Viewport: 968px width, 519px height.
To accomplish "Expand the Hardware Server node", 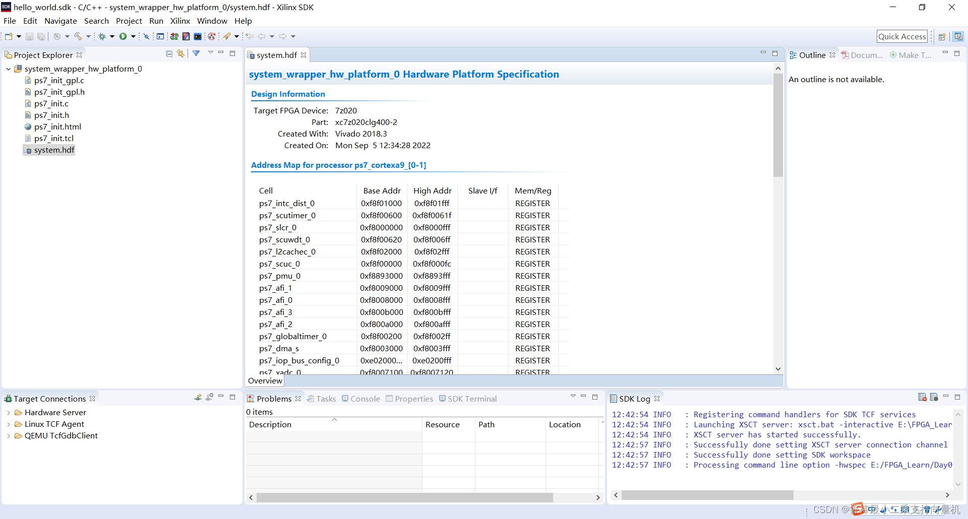I will pos(9,413).
